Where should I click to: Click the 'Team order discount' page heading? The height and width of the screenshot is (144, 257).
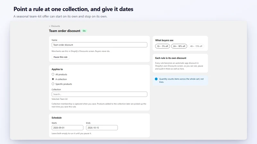[65, 31]
